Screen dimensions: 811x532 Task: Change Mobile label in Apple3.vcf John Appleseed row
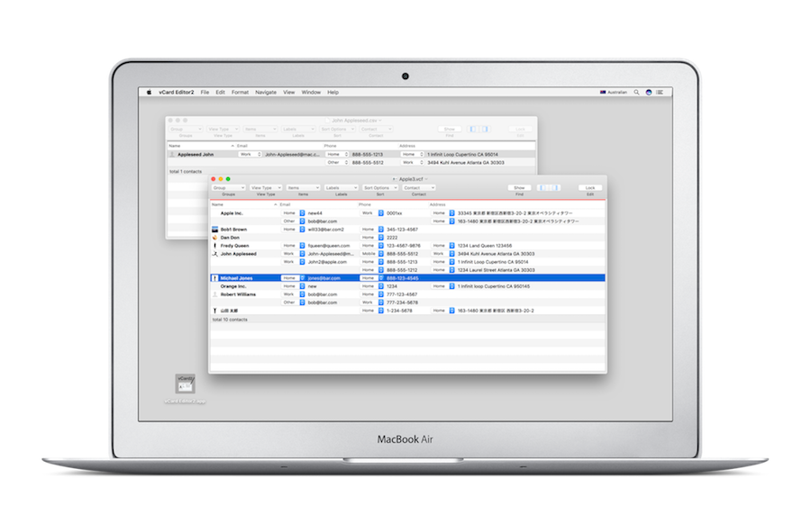click(x=372, y=254)
